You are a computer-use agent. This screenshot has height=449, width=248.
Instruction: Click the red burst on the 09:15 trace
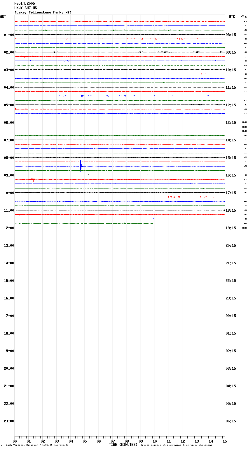coord(33,179)
